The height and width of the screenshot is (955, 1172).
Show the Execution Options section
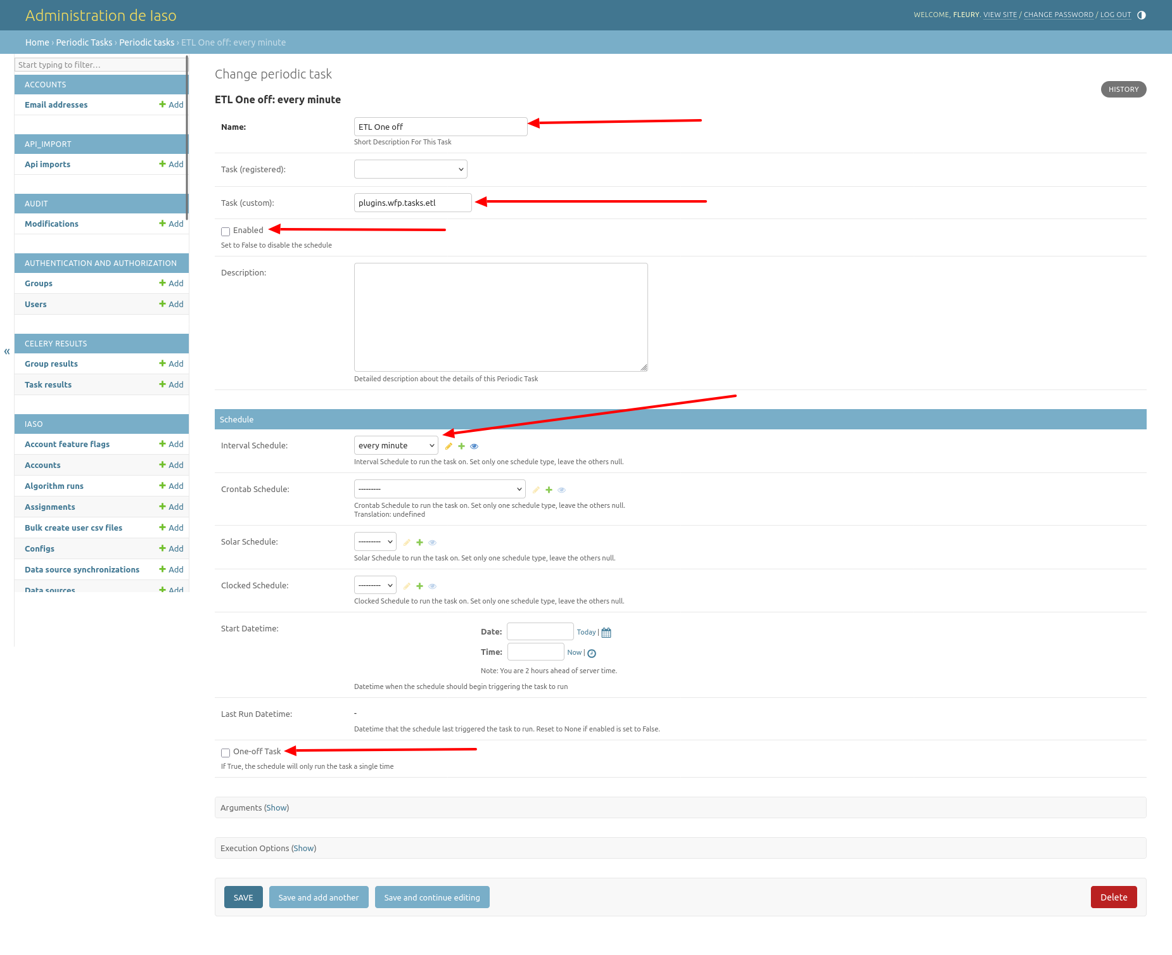[303, 848]
